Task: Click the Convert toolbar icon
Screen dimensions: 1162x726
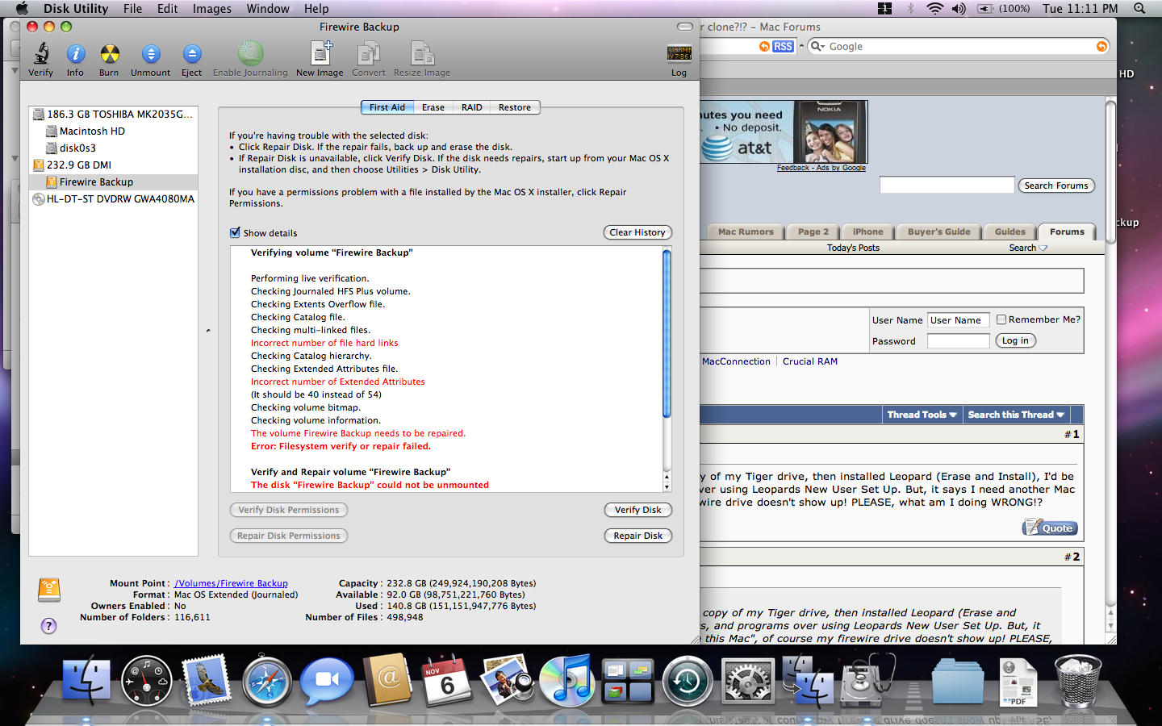Action: (368, 54)
